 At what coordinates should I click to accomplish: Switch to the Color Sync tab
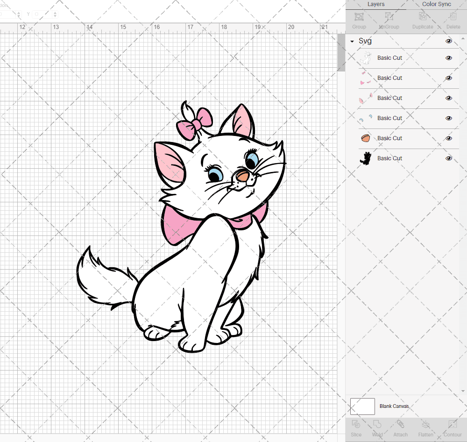[x=436, y=4]
